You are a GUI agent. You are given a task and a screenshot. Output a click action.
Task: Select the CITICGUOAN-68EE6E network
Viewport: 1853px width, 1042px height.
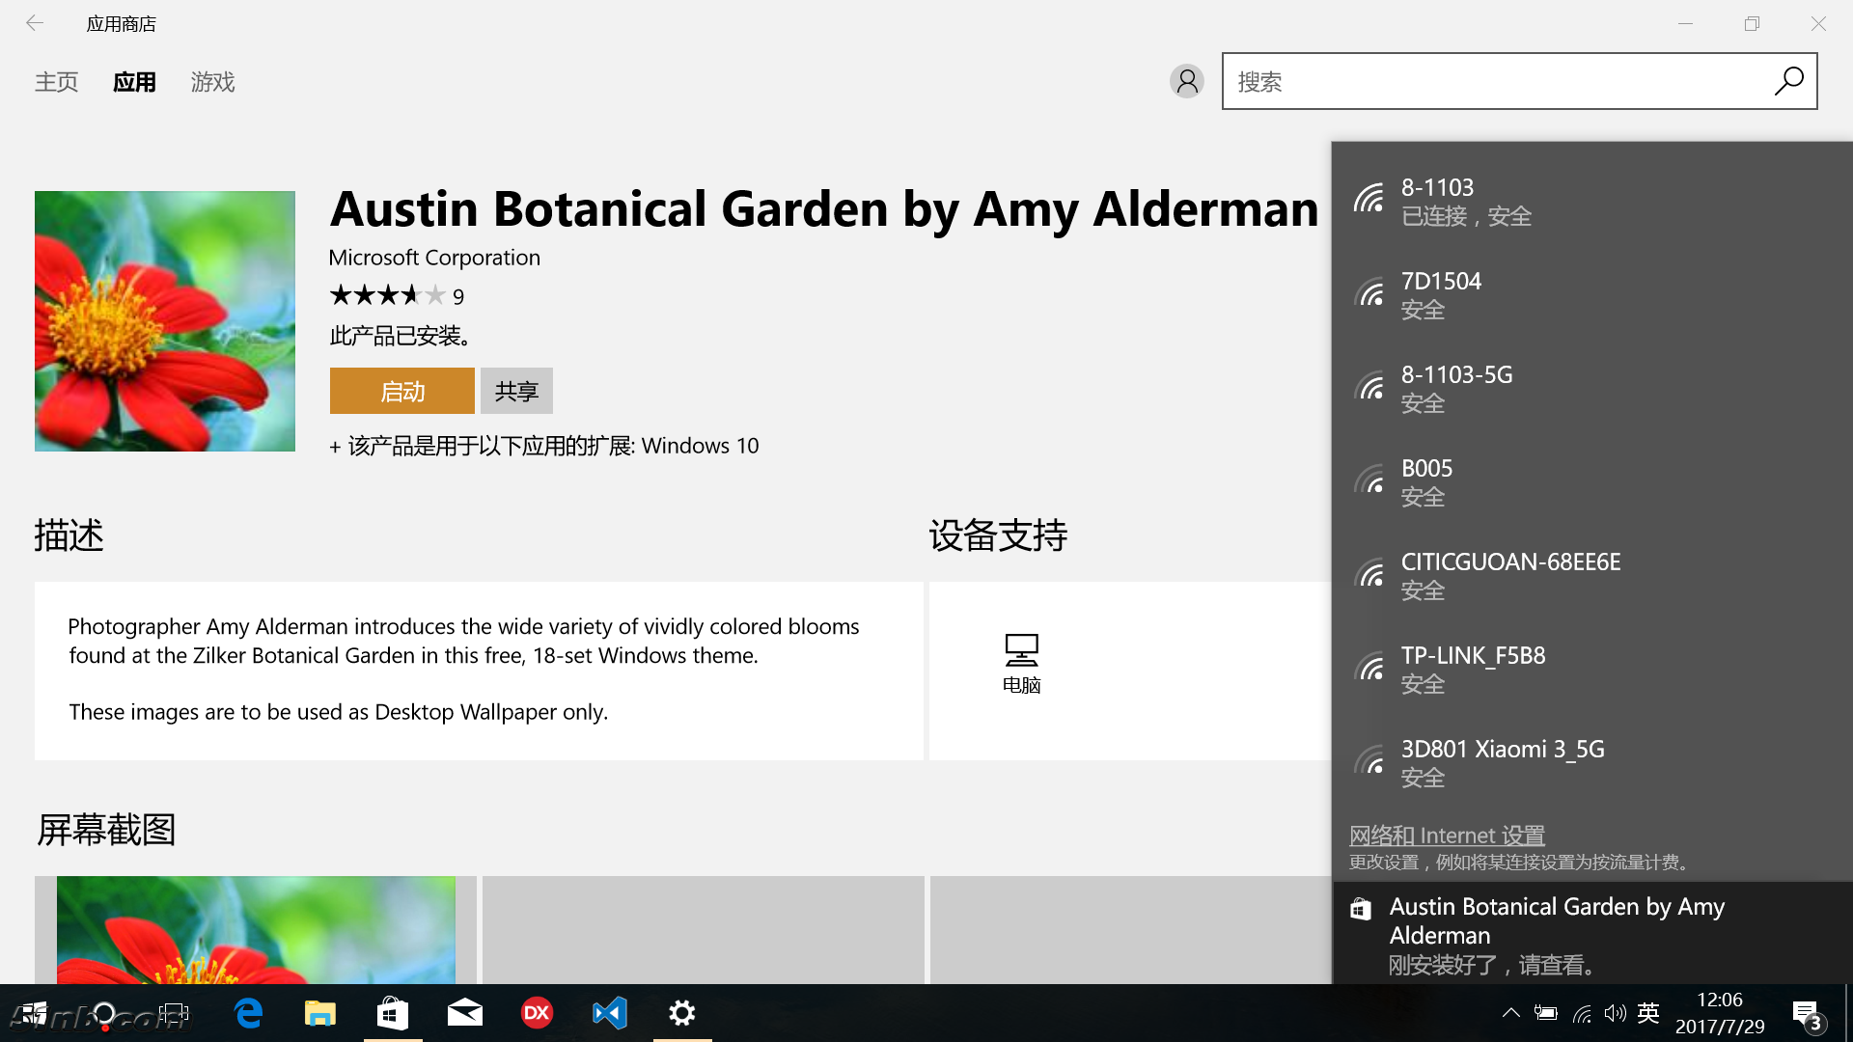[x=1592, y=576]
